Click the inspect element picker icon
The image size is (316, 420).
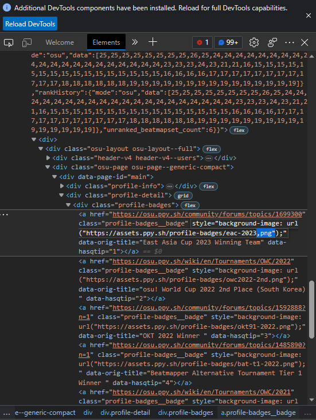pyautogui.click(x=9, y=42)
